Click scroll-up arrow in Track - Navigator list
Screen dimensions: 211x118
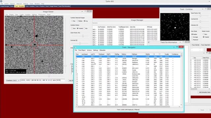[181, 54]
